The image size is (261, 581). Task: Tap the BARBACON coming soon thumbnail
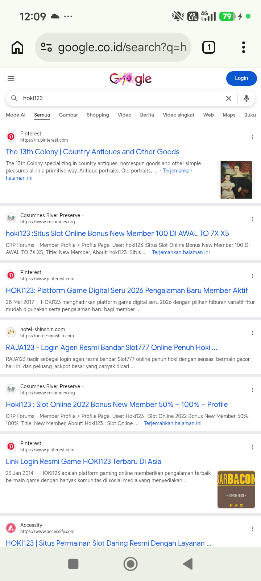click(x=236, y=489)
